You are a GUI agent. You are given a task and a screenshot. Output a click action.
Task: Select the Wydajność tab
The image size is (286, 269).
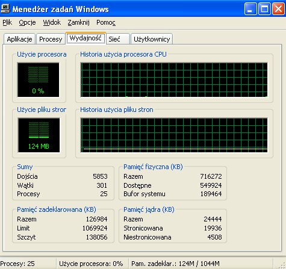click(85, 38)
